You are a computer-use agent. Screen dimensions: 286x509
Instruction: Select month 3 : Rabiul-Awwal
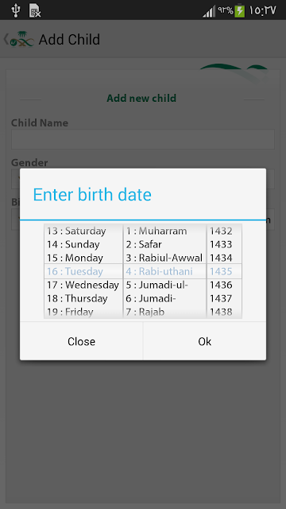[x=164, y=258]
